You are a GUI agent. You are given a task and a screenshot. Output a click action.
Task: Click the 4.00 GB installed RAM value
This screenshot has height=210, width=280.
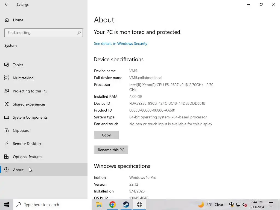pyautogui.click(x=136, y=97)
